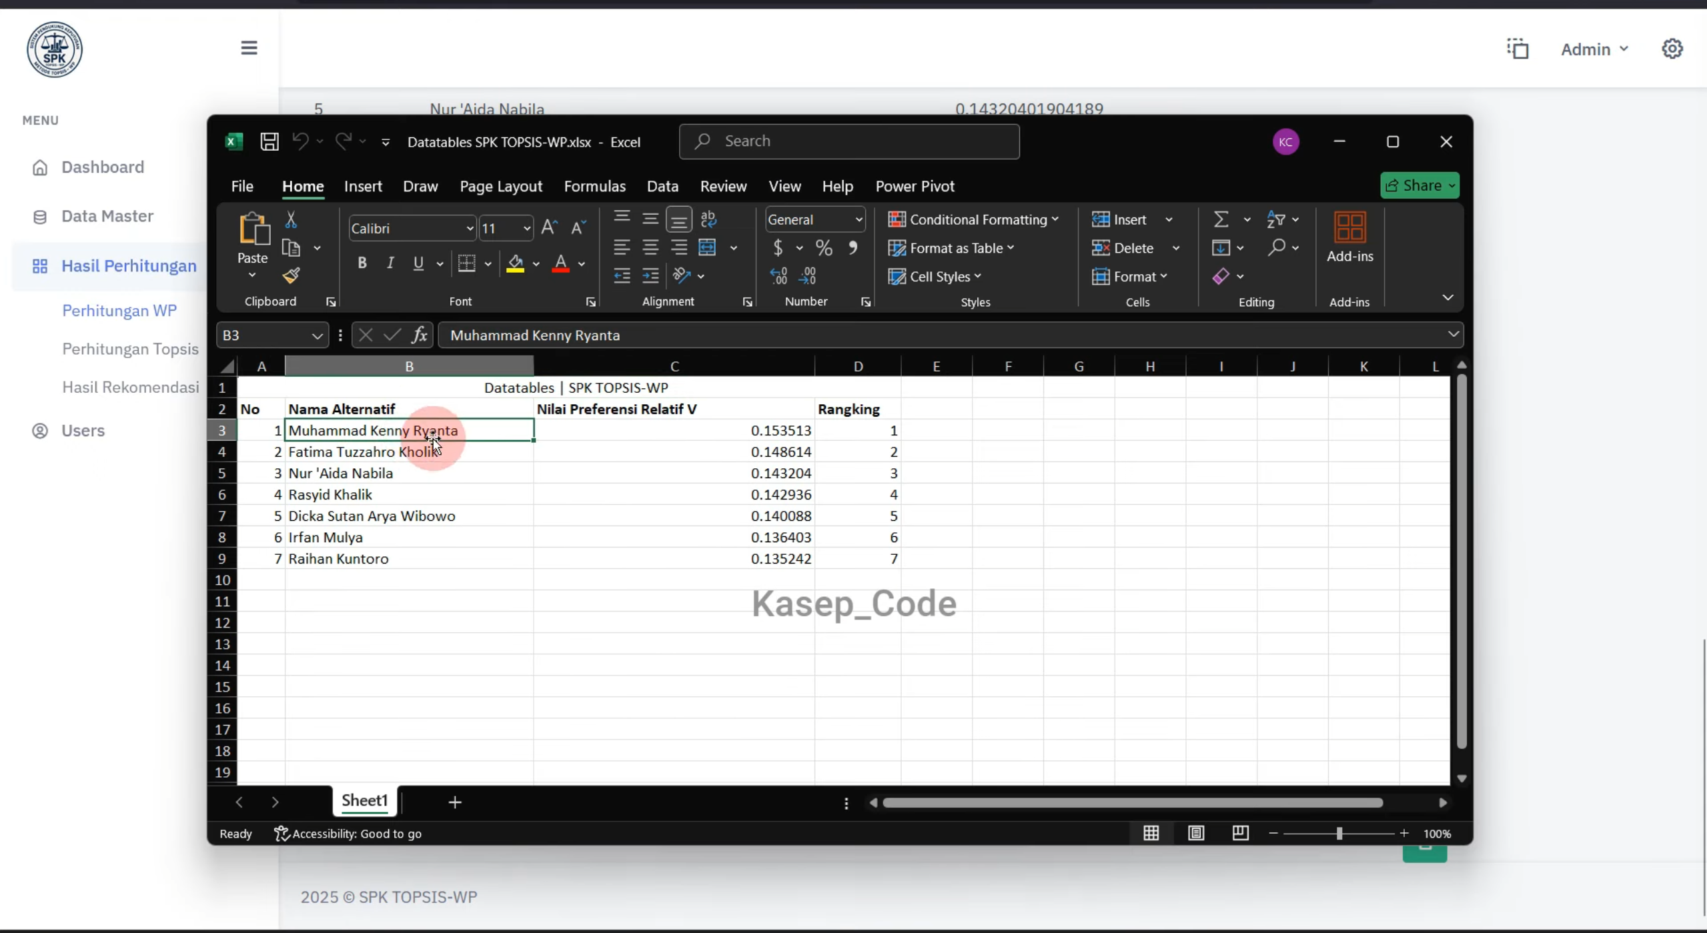Click the AutoSum sigma icon

tap(1221, 219)
